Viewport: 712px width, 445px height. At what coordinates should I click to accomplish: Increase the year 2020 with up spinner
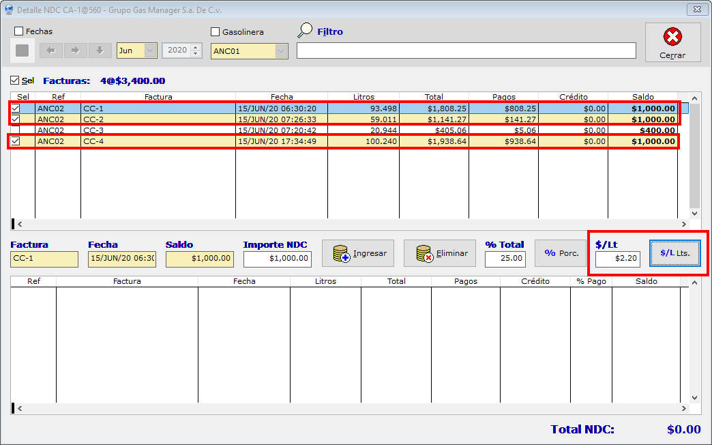click(x=196, y=47)
